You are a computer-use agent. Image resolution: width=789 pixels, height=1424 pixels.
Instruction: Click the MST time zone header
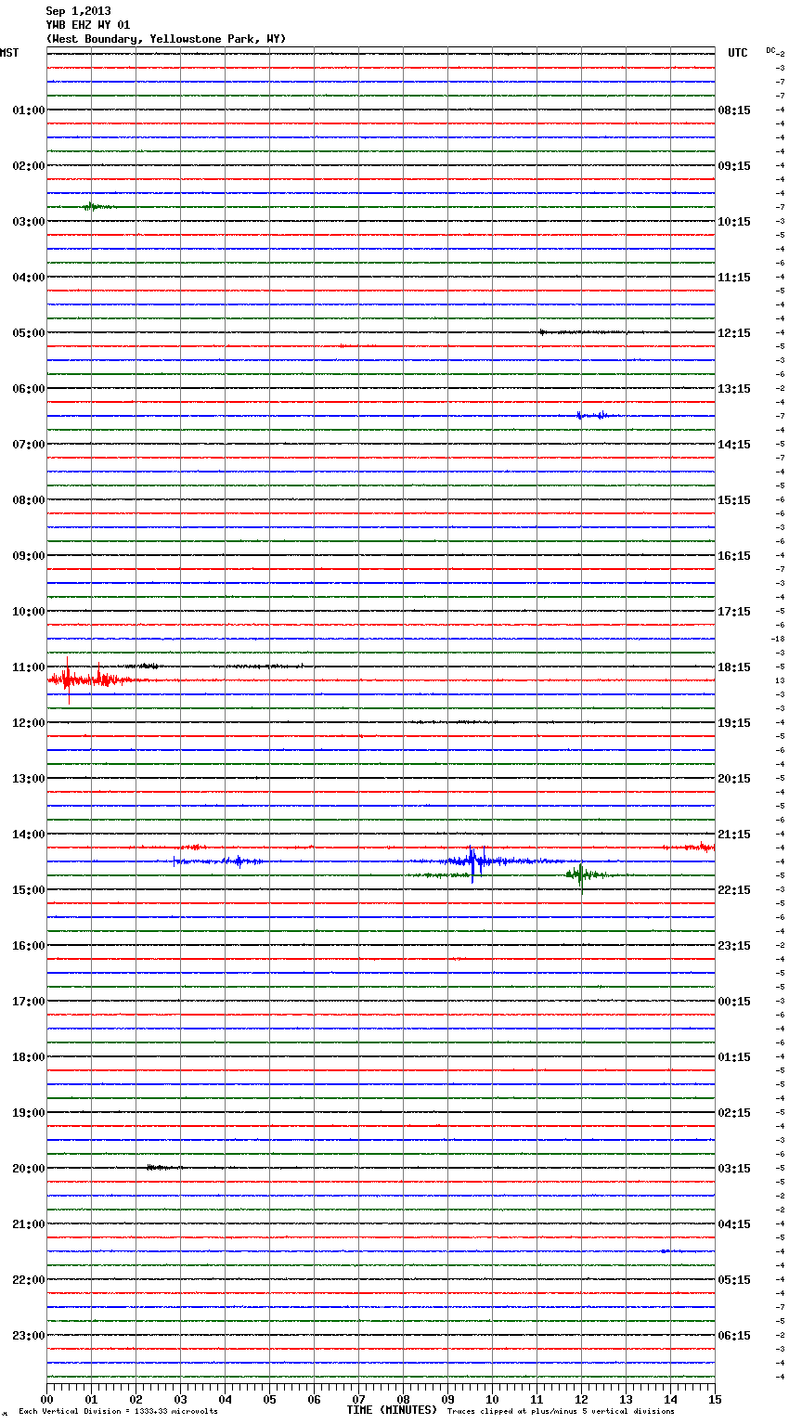(9, 53)
